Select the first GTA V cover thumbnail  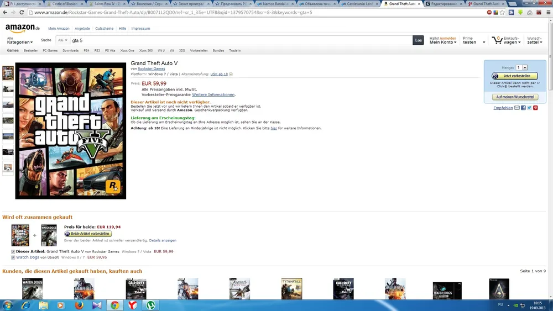pos(8,73)
